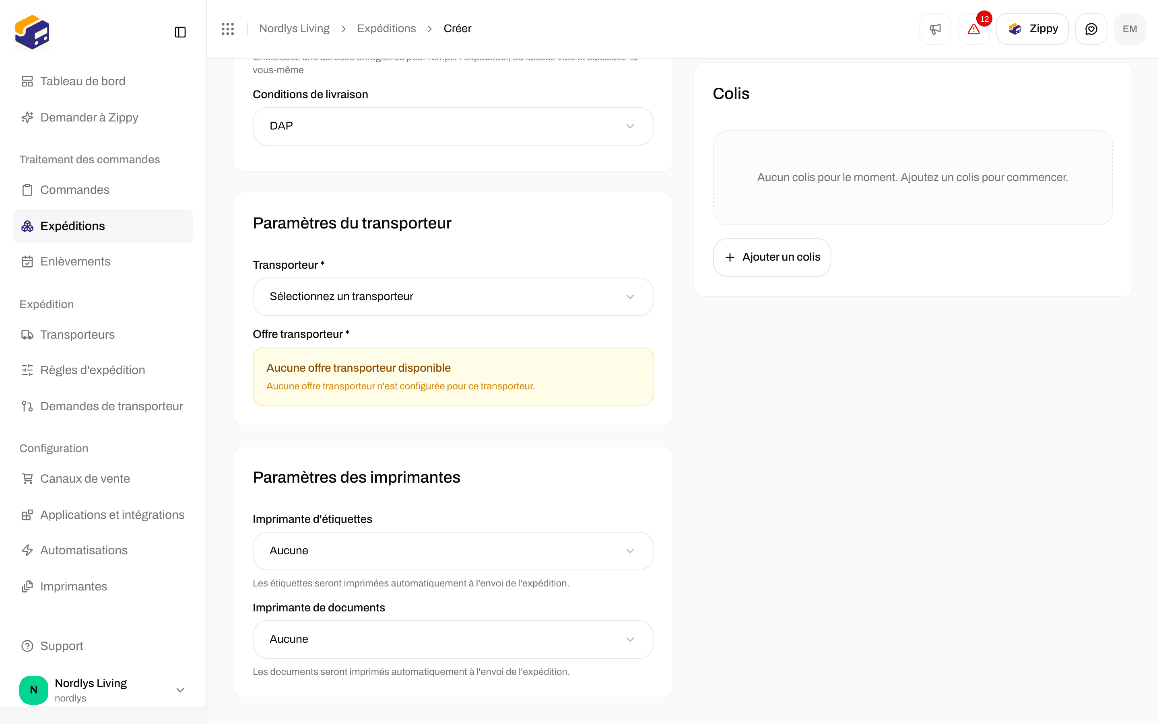Expand the Conditions de livraison DAP dropdown
The image size is (1159, 724).
coord(453,126)
